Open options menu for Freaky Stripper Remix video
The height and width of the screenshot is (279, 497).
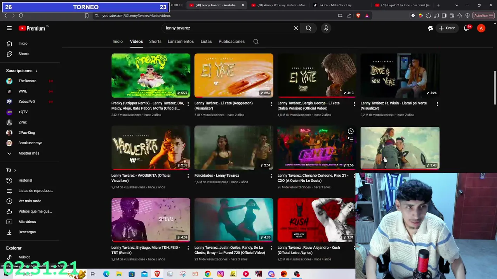[188, 104]
